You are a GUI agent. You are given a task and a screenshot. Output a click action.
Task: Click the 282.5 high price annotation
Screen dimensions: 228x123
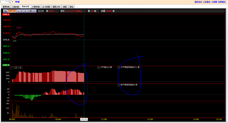click(19, 28)
